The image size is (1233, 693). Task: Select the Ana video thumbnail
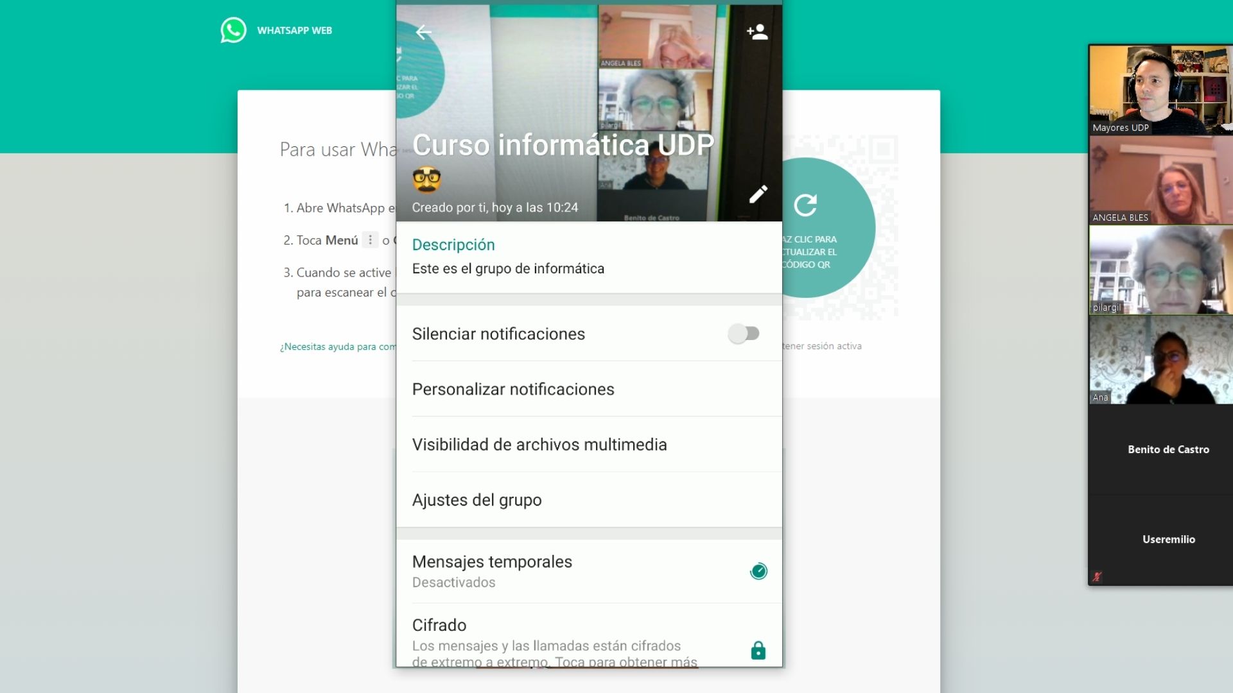[1160, 359]
